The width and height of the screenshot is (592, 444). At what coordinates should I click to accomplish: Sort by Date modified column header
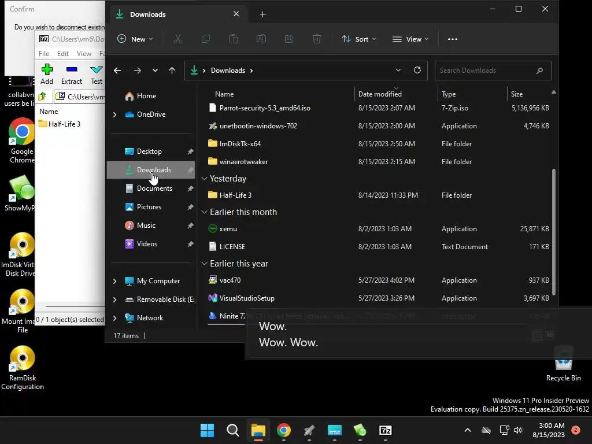(x=396, y=94)
